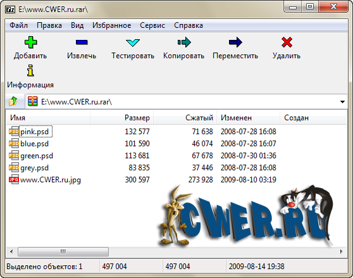
Task: Click the Переместить blue arrow icon
Action: point(235,42)
